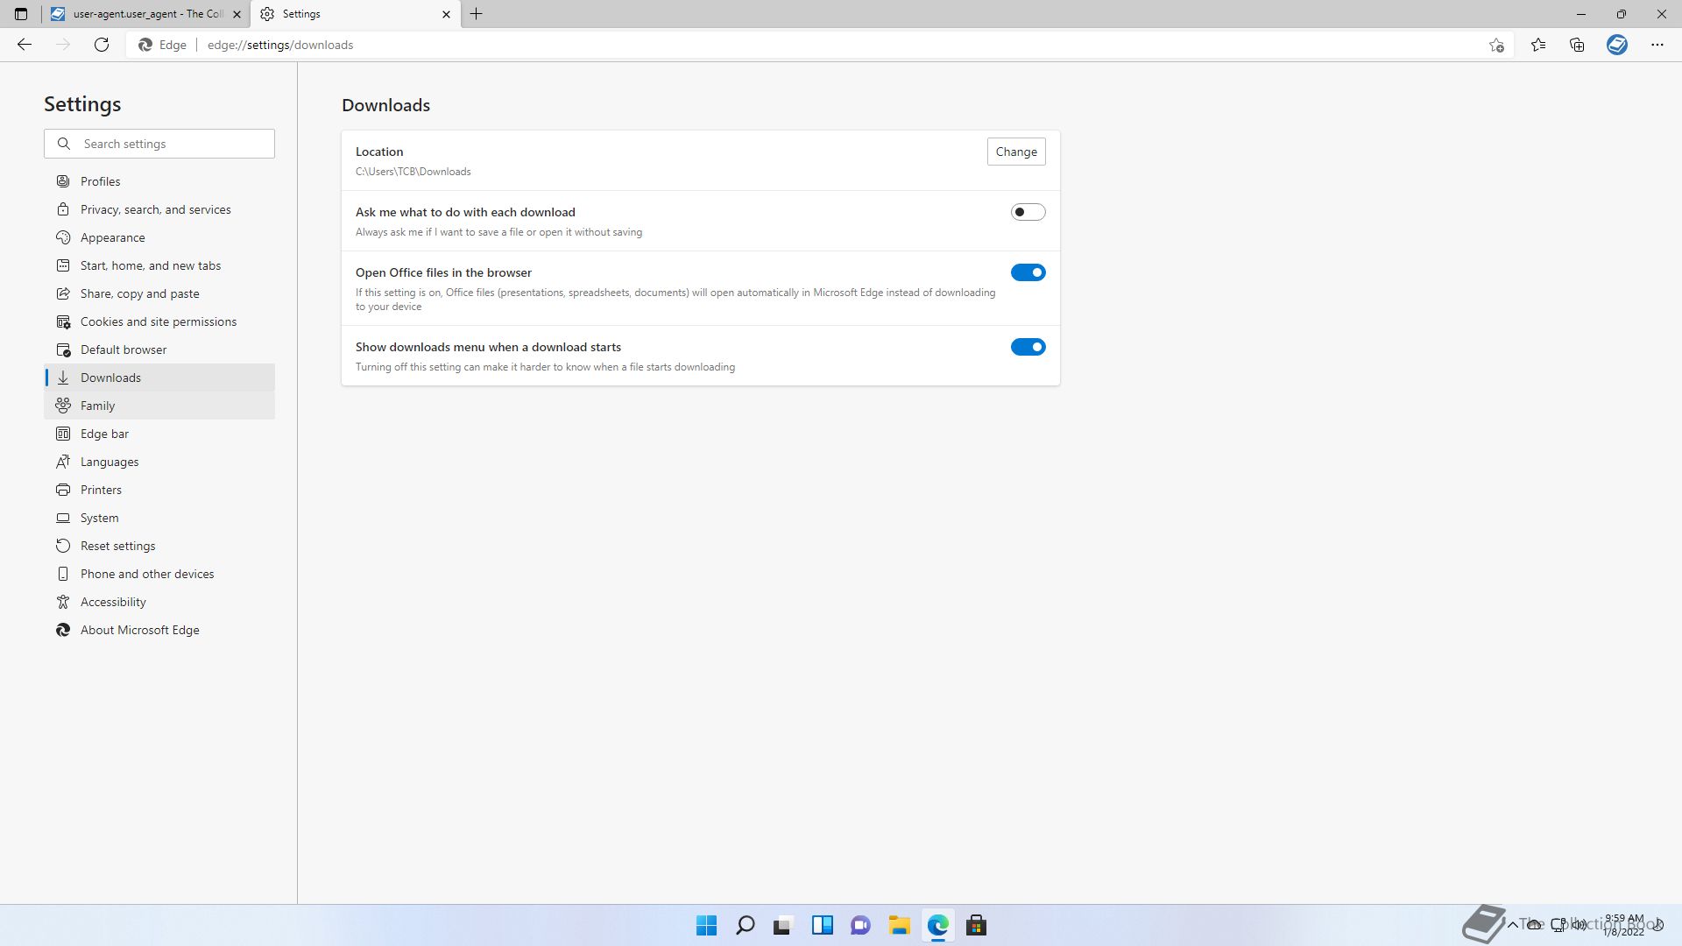1682x946 pixels.
Task: Go to Default browser settings
Action: [159, 349]
